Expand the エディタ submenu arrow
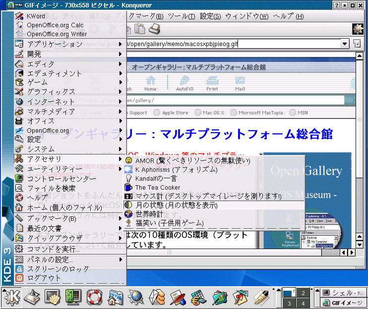Screen dimensions: 368x309 click(121, 64)
